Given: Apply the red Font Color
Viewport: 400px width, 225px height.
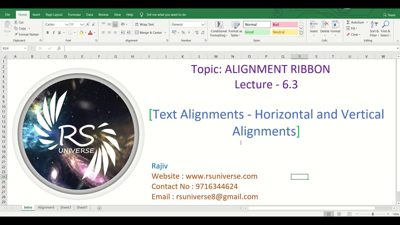Looking at the screenshot, I should tap(90, 32).
